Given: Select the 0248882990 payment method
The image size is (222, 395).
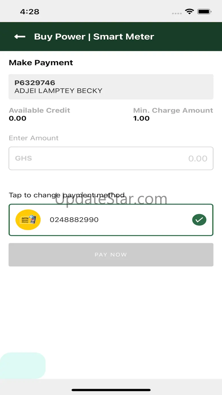Looking at the screenshot, I should [111, 220].
